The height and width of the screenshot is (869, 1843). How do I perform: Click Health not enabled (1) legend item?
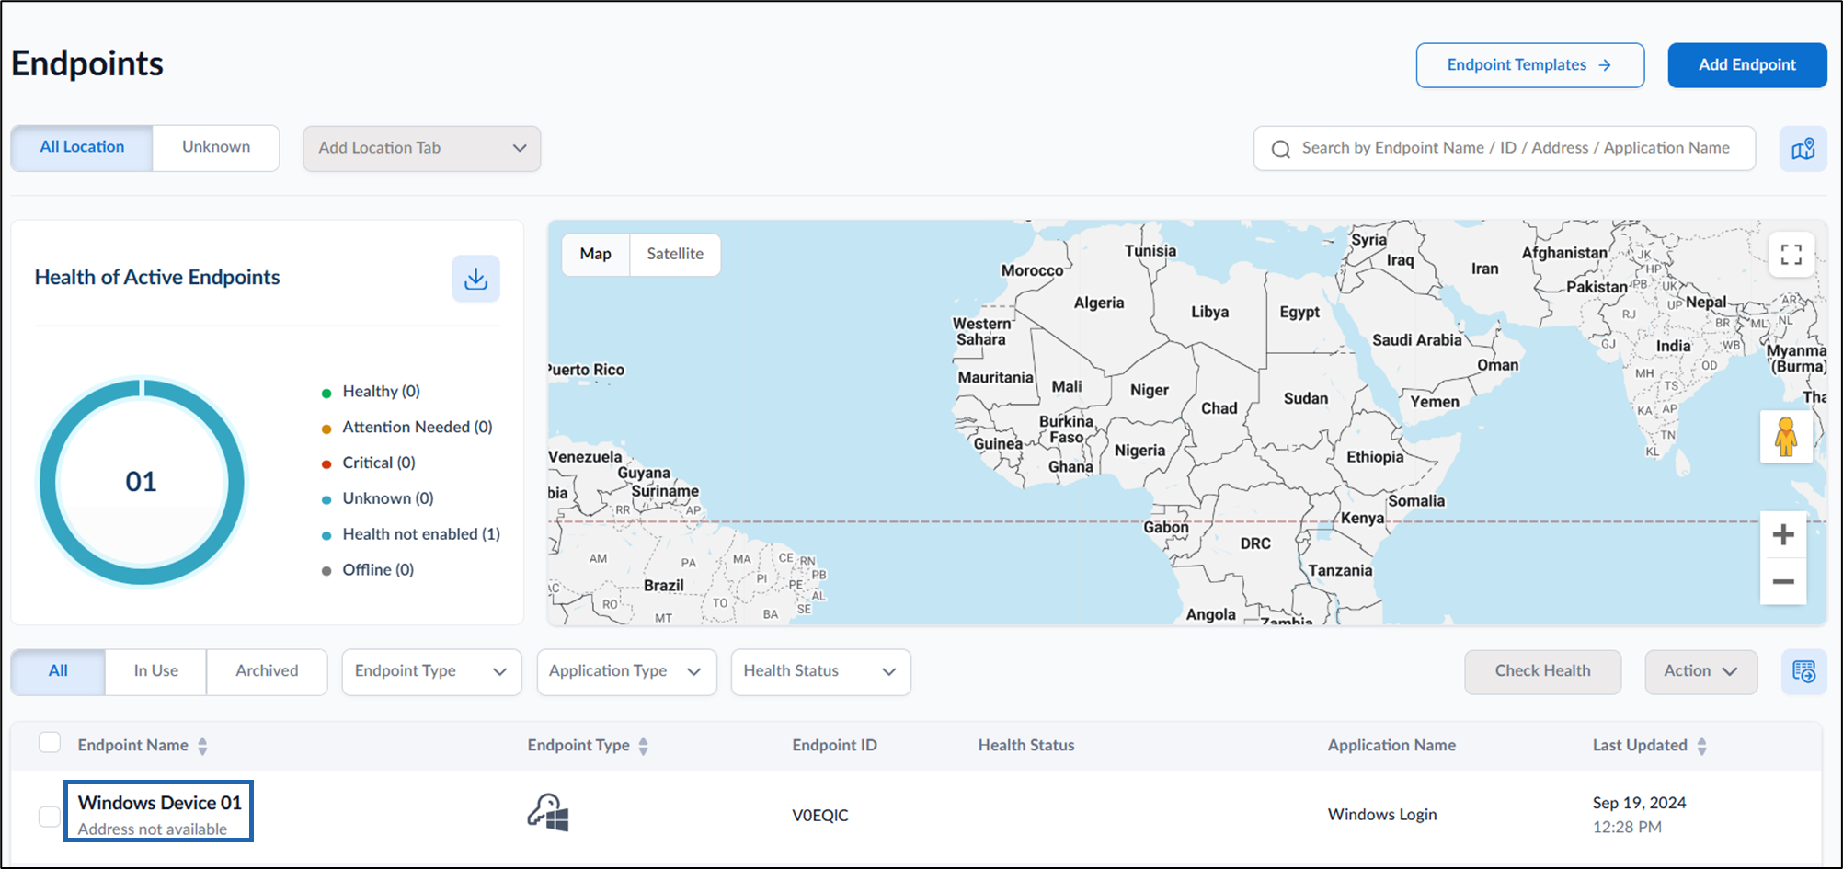point(411,534)
